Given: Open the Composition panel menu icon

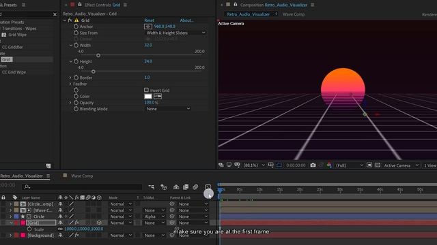Looking at the screenshot, I should pos(313,5).
